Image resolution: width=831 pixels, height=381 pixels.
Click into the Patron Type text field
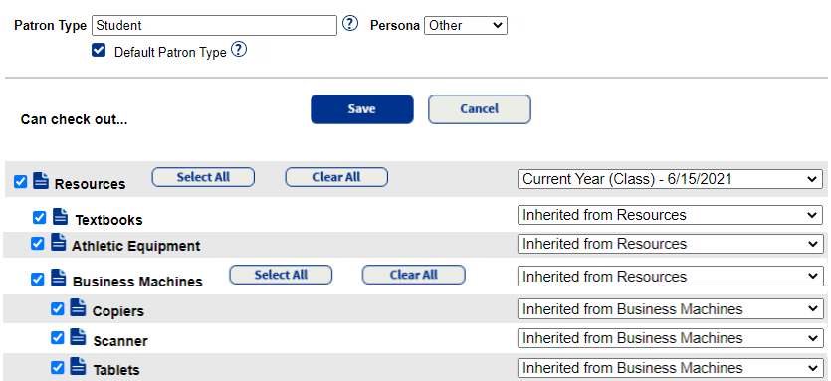pos(215,26)
